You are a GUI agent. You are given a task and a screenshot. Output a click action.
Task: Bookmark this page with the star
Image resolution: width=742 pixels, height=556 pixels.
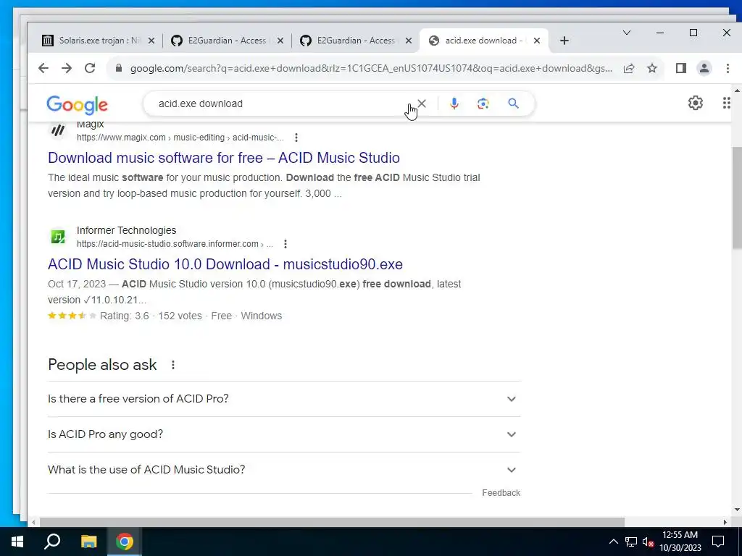pyautogui.click(x=652, y=68)
